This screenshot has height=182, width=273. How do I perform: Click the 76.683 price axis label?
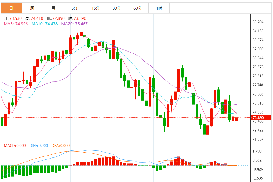point(258,94)
